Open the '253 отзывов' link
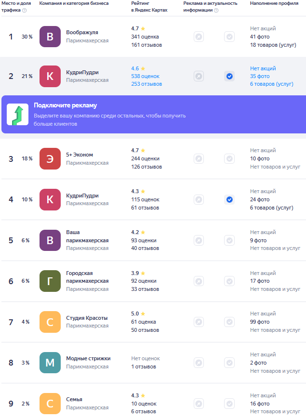The image size is (306, 419). click(146, 84)
